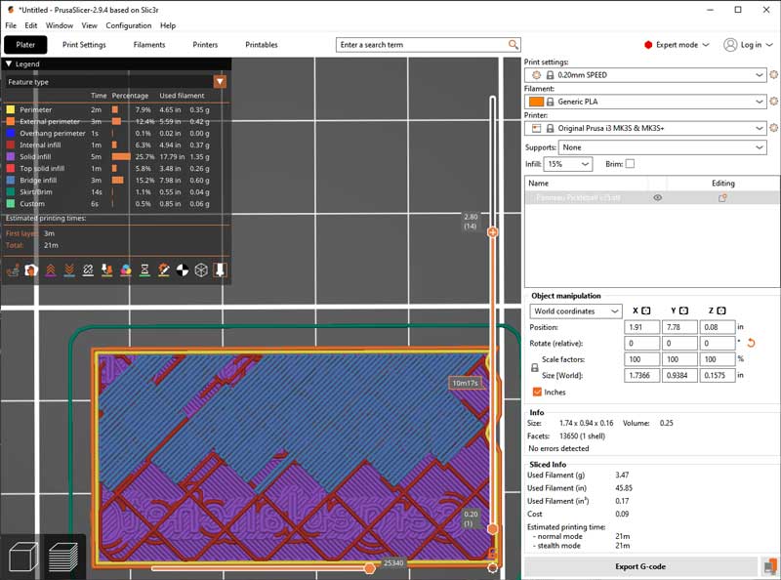This screenshot has height=580, width=781.
Task: Toggle retractions visibility (purple up arrows icon)
Action: 51,270
